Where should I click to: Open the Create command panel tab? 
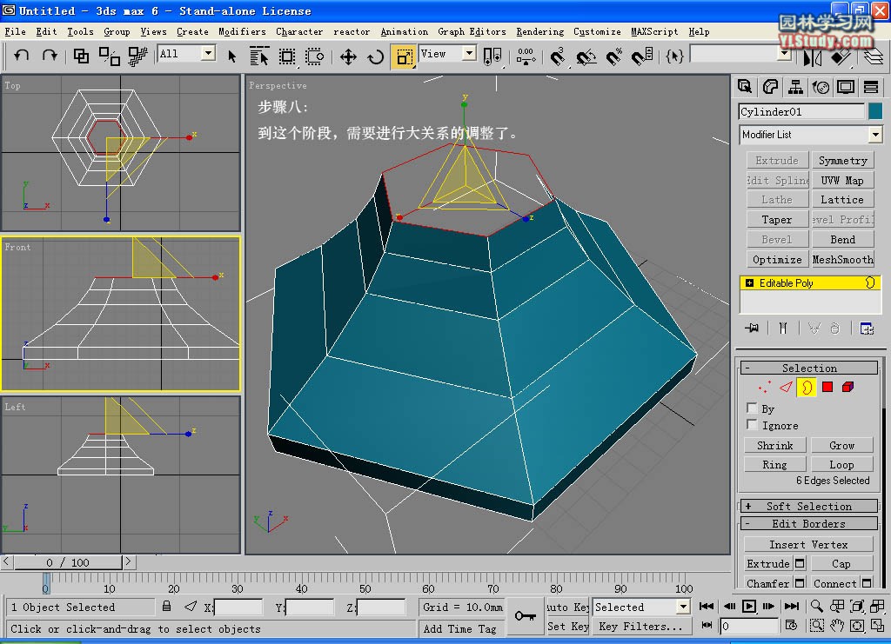(745, 87)
